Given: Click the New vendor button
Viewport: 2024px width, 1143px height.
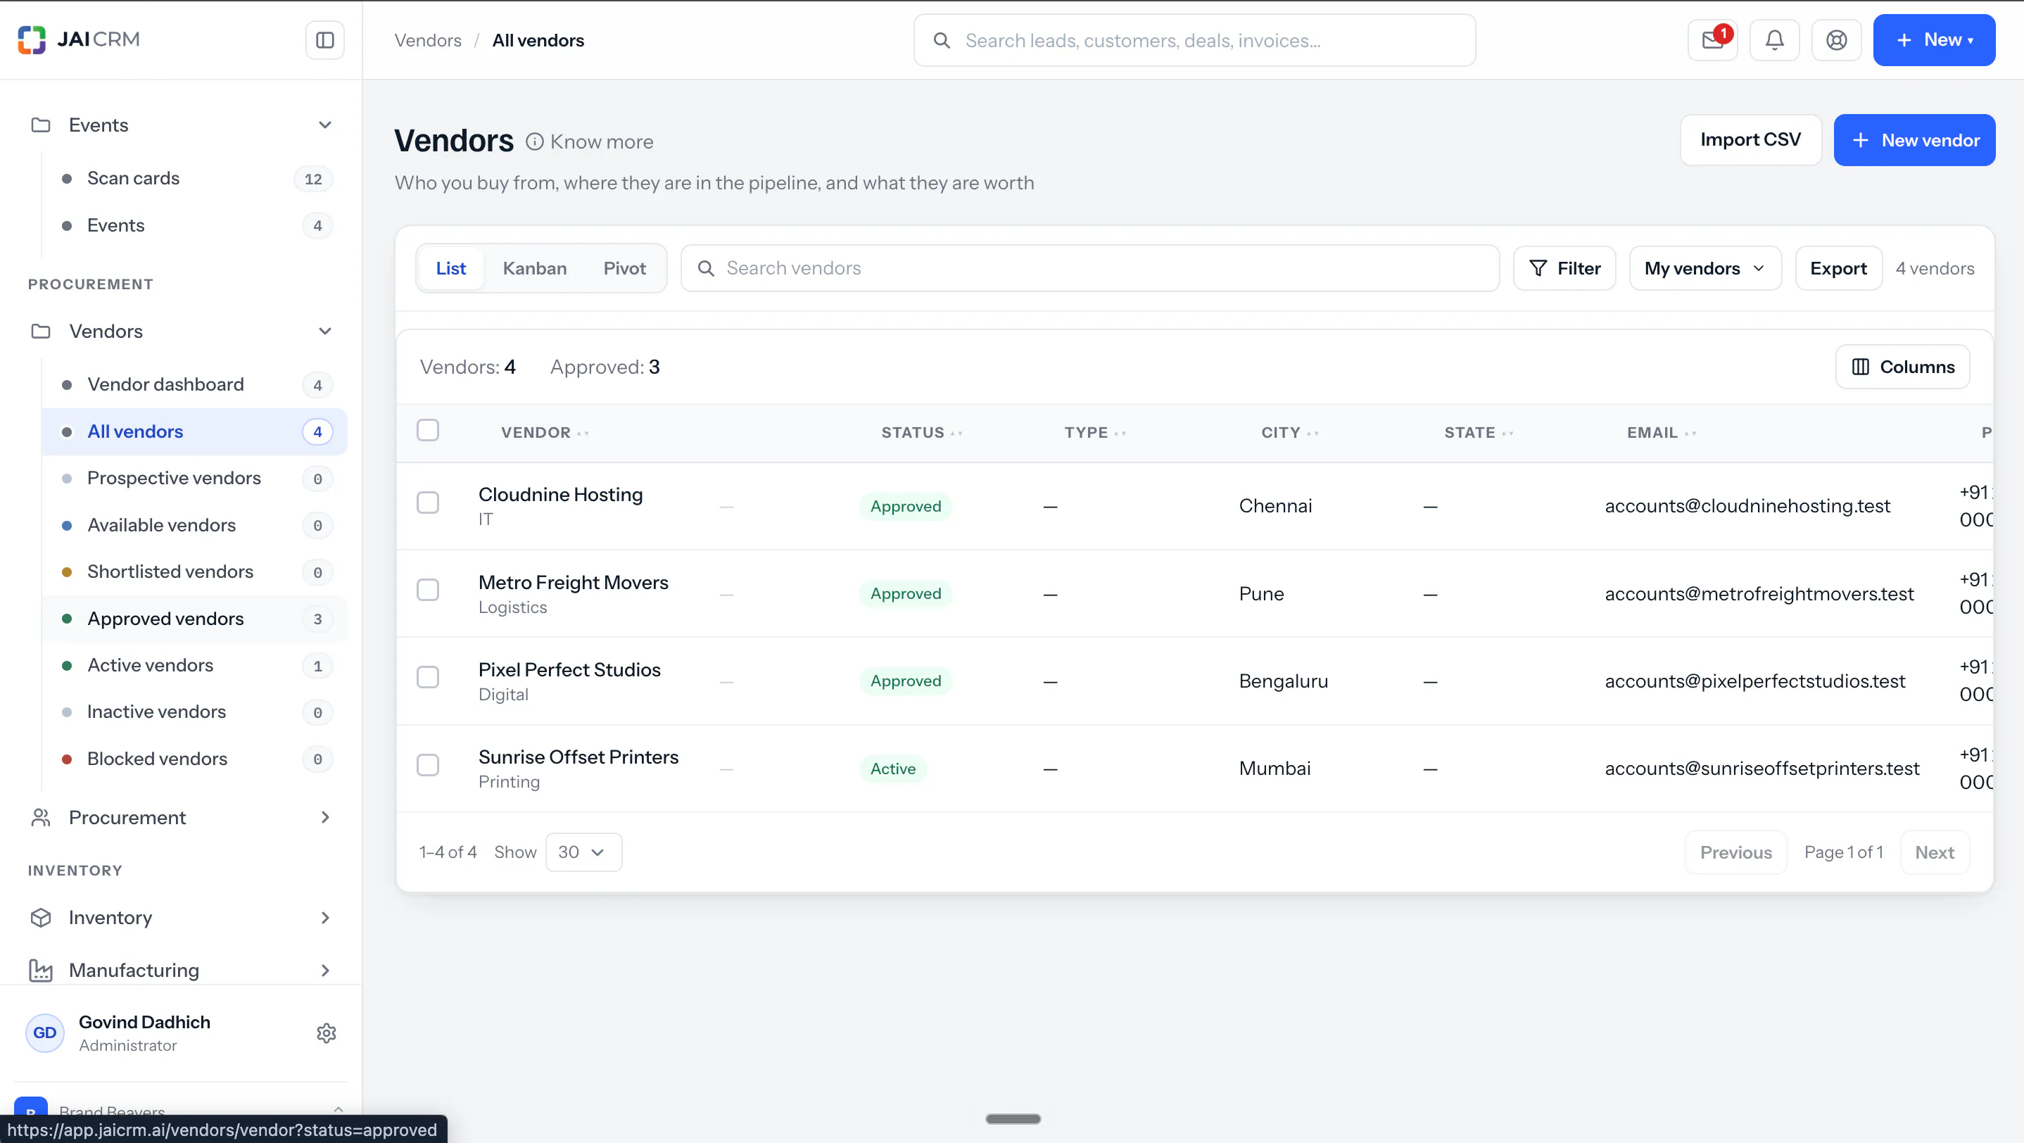Looking at the screenshot, I should (1914, 141).
